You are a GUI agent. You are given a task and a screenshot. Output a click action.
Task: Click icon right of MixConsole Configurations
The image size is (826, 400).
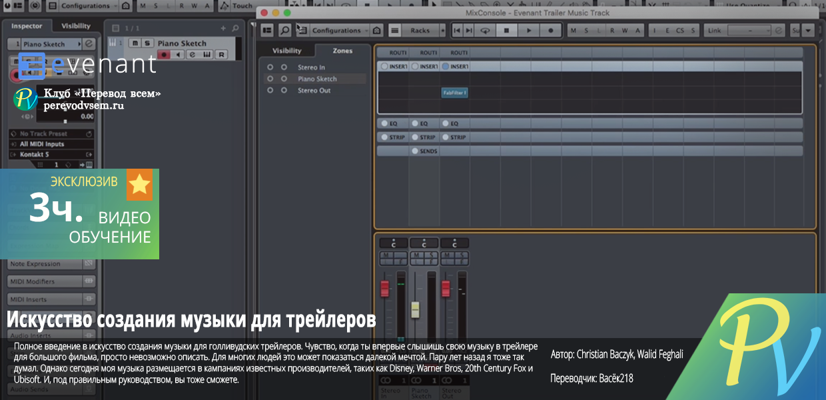(x=377, y=30)
